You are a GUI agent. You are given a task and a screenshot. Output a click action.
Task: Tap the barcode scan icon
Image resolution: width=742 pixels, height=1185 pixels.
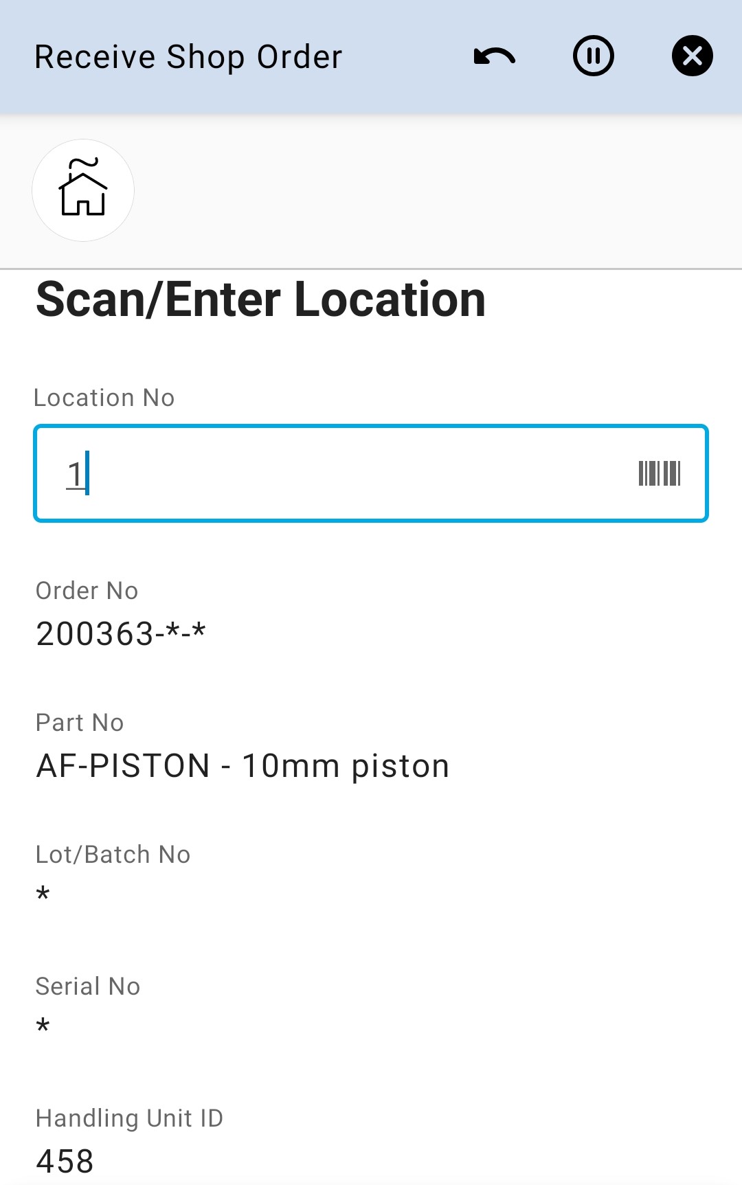659,473
